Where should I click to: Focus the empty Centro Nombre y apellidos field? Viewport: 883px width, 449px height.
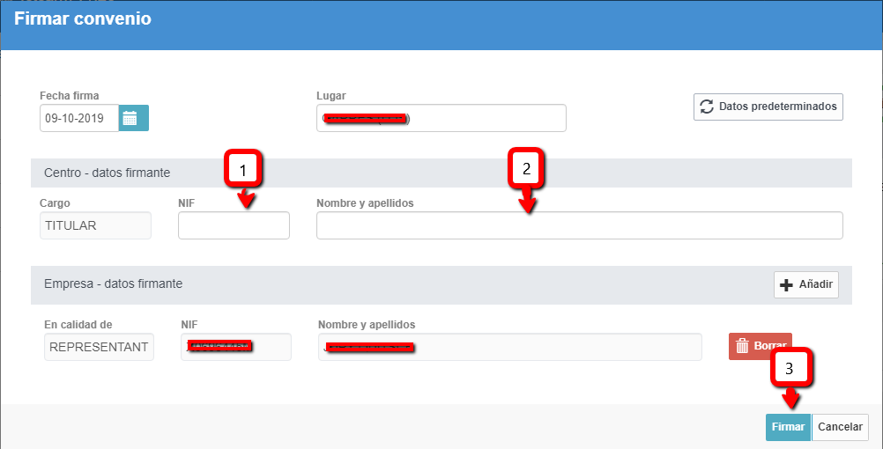point(579,225)
